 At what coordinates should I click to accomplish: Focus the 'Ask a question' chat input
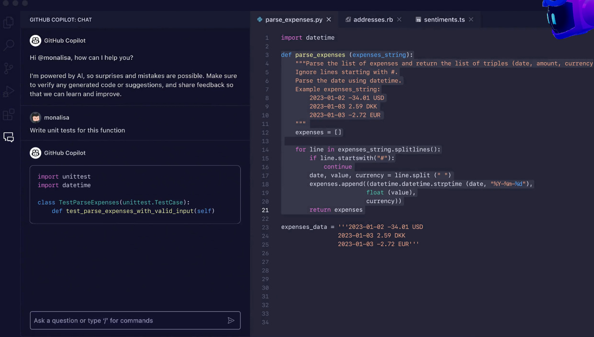pyautogui.click(x=135, y=320)
